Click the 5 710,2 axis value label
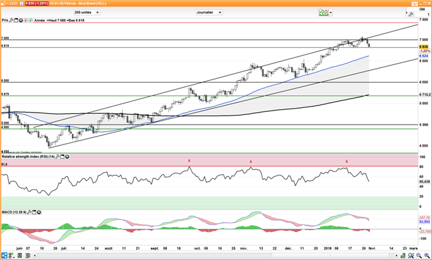 425,95
